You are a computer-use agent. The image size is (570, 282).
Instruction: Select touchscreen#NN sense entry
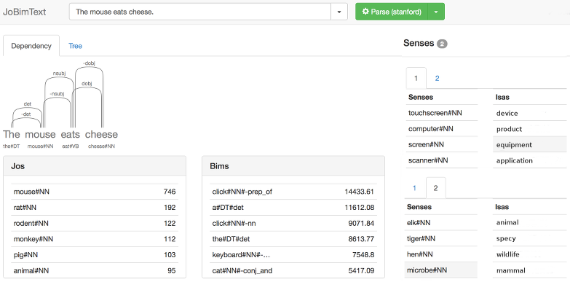pyautogui.click(x=442, y=113)
